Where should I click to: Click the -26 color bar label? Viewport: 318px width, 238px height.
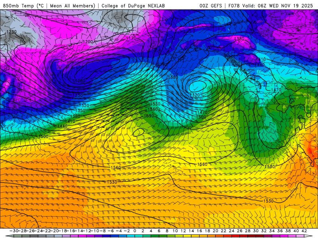pos(31,231)
